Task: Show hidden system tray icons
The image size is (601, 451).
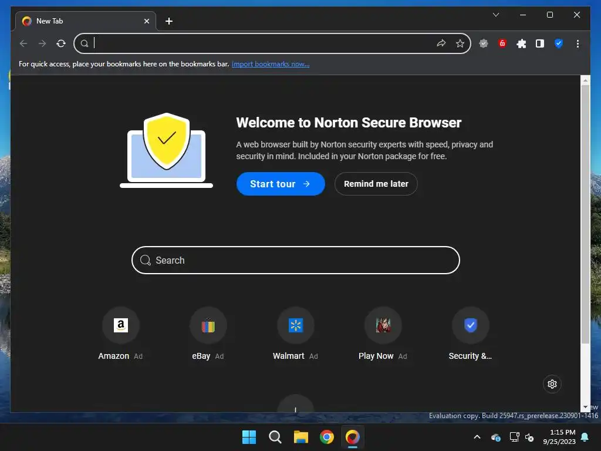Action: pos(477,437)
